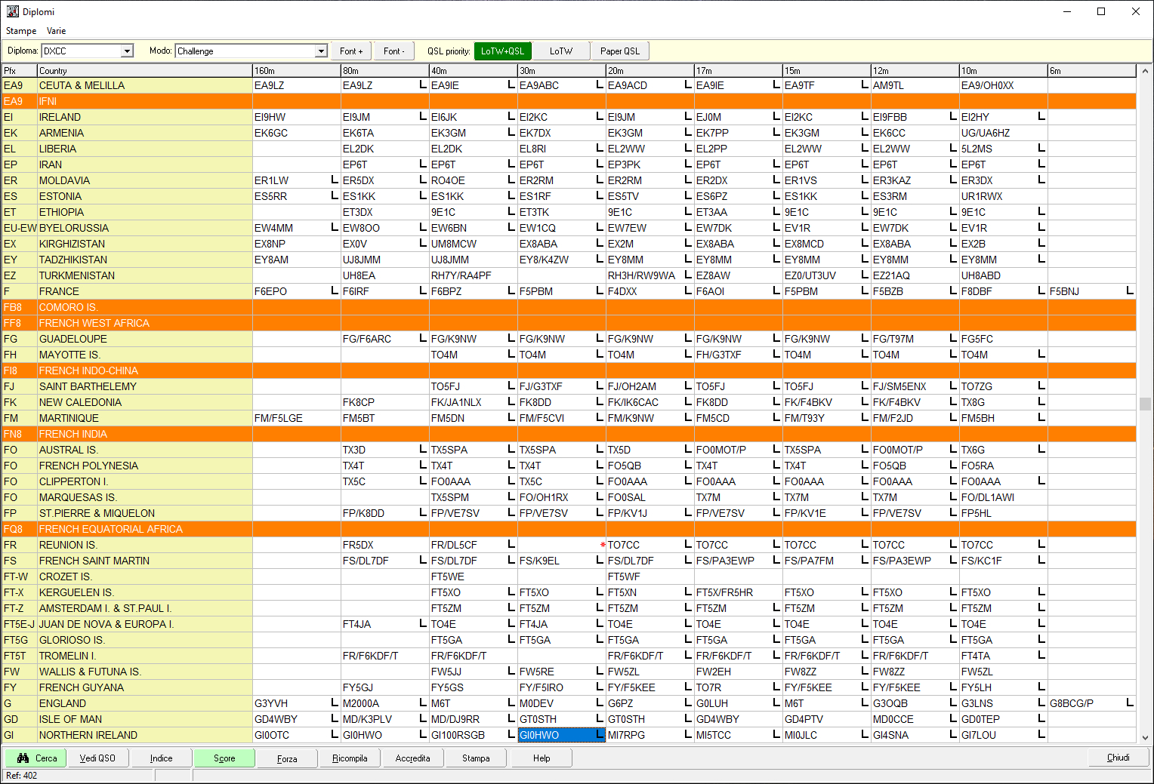Click the UG/UA6HZ cell in 10m

(1003, 133)
